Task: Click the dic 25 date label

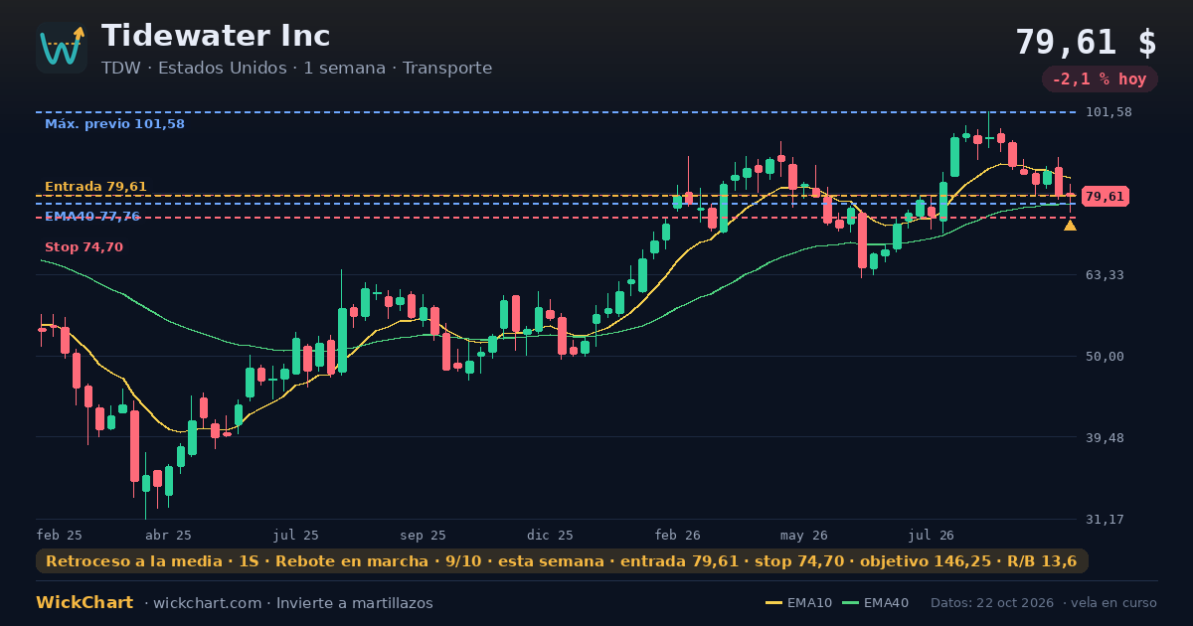Action: [x=550, y=535]
